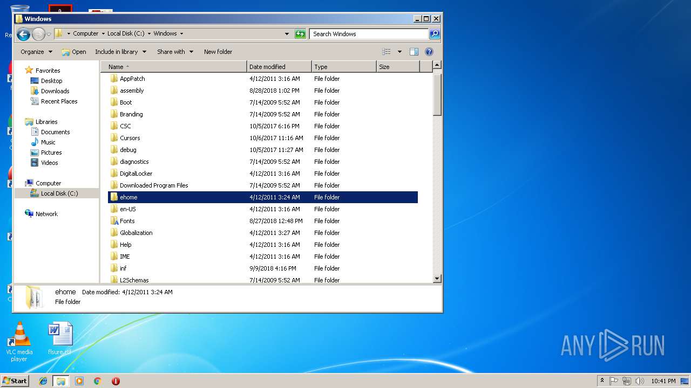Open Help with the question mark icon
This screenshot has height=388, width=691.
pyautogui.click(x=429, y=52)
